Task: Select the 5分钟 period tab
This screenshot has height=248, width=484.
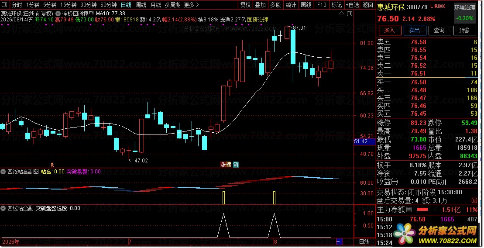Action: click(x=50, y=5)
